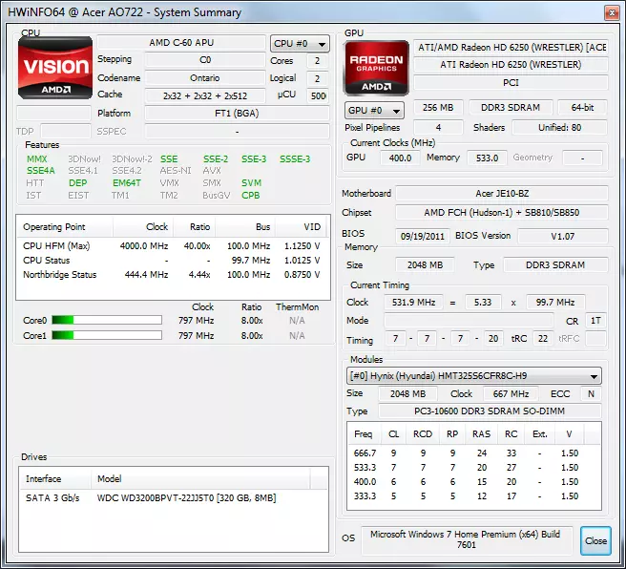
Task: Click the CPB feature label
Action: [251, 196]
